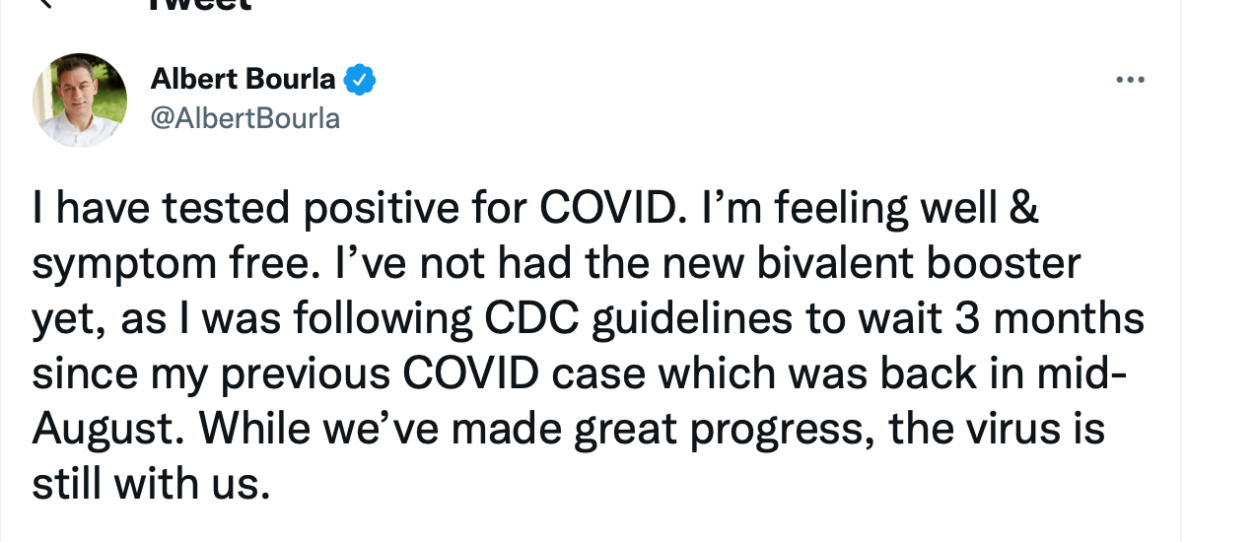This screenshot has width=1256, height=542.
Task: Click the closing words "still with us."
Action: (x=151, y=486)
